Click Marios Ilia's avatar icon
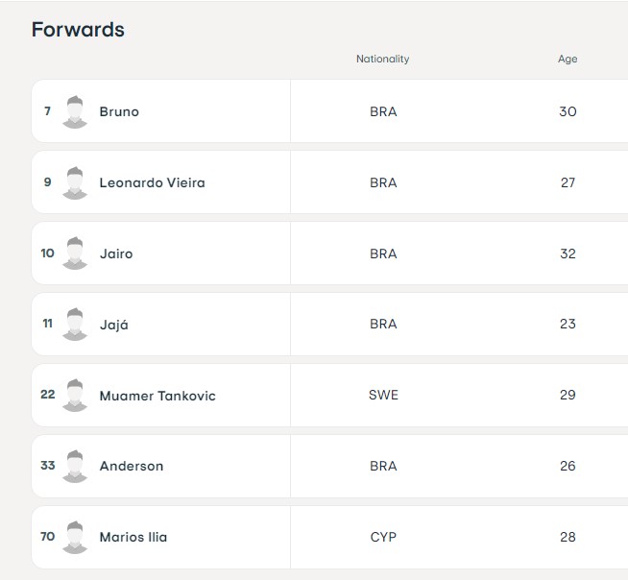628x580 pixels. [75, 537]
